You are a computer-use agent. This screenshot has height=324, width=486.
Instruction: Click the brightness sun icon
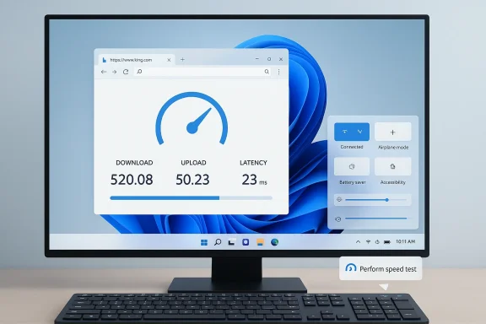(x=339, y=200)
